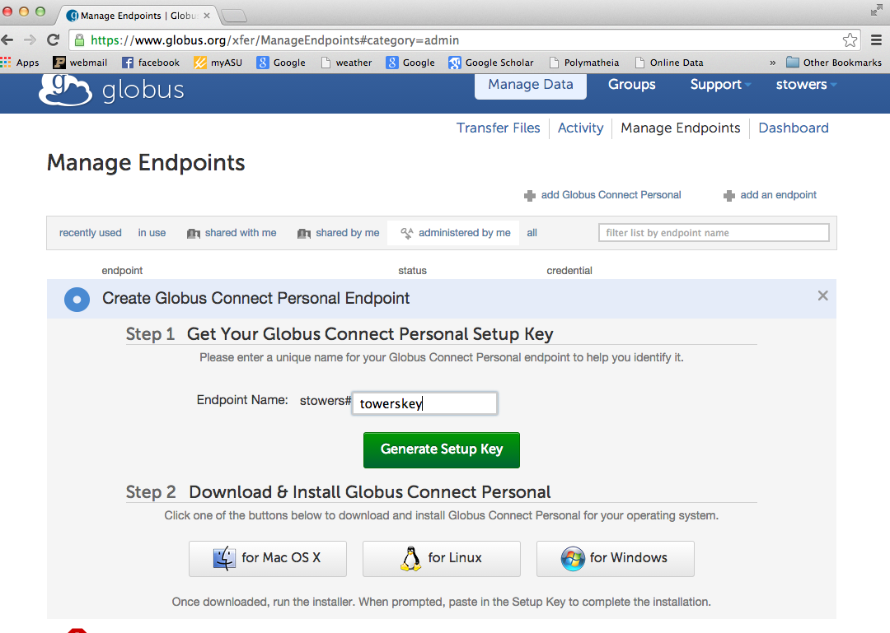Click add an endpoint link
This screenshot has width=890, height=633.
tap(778, 195)
